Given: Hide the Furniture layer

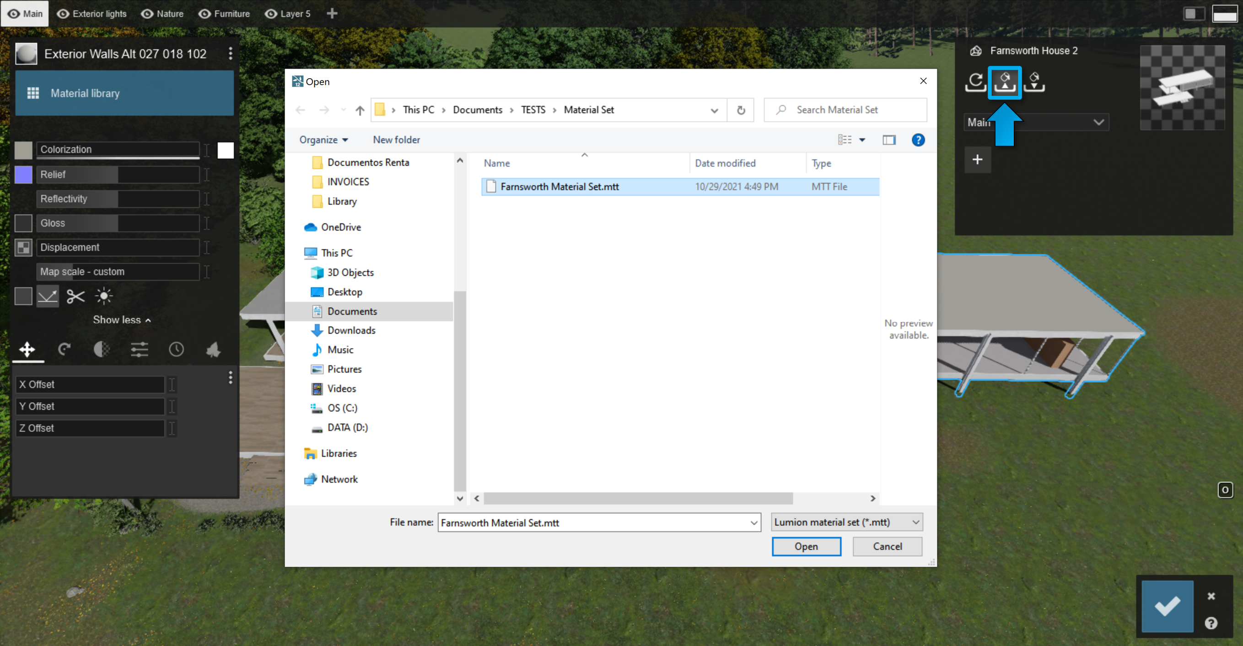Looking at the screenshot, I should pos(204,14).
